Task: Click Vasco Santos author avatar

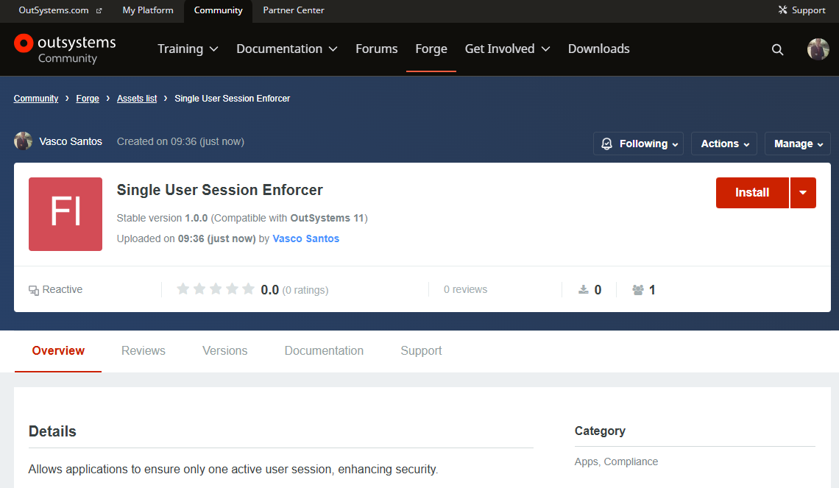Action: [x=23, y=141]
